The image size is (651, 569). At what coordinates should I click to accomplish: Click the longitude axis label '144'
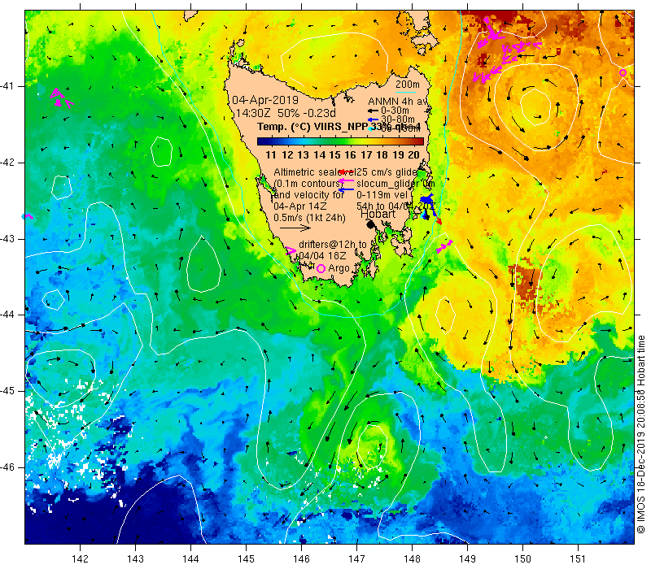pyautogui.click(x=190, y=558)
